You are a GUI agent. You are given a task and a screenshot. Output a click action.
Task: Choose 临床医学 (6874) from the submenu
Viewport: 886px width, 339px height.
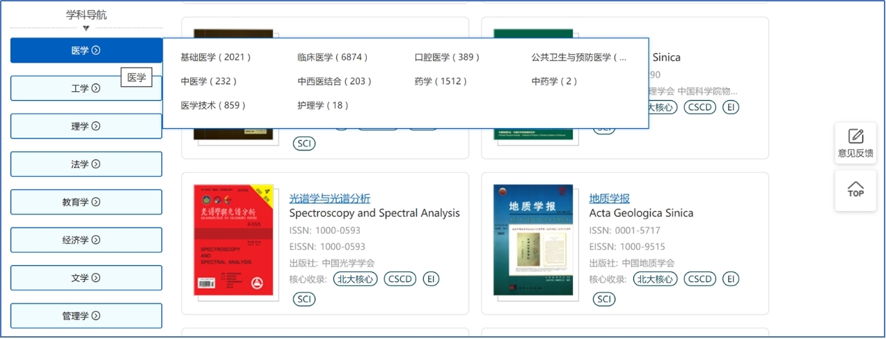coord(332,57)
